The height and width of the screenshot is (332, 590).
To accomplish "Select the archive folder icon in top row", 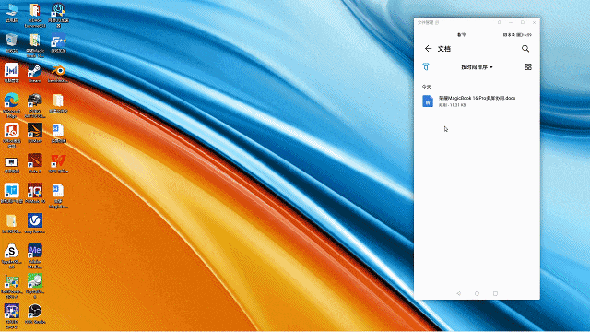I will point(35,16).
